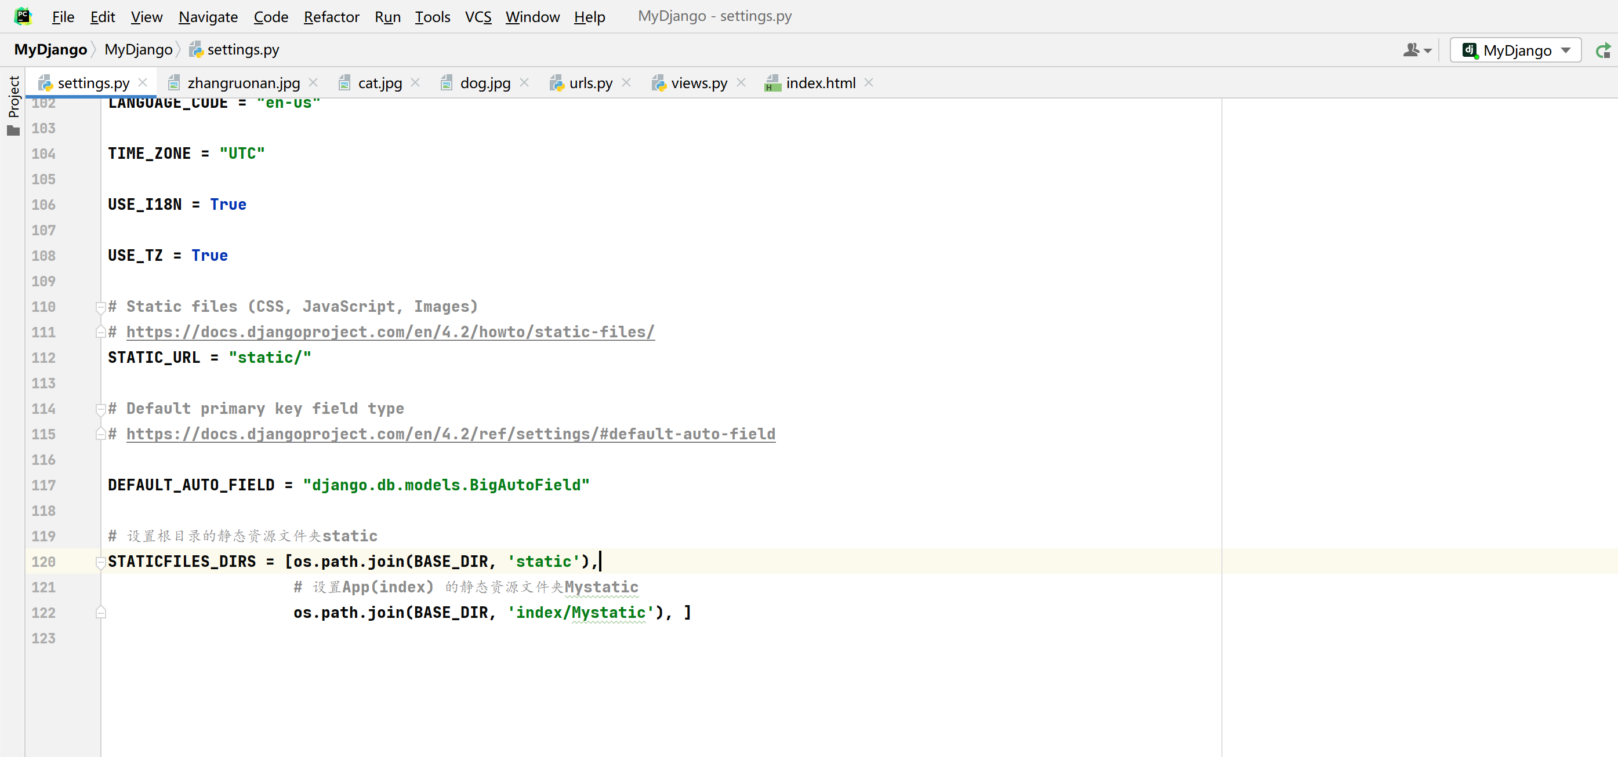Close the views.py editor tab
Screen dimensions: 1618x757
point(741,83)
